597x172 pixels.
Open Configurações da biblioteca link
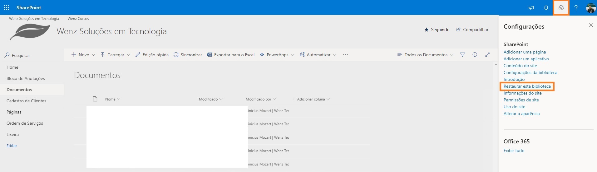530,72
